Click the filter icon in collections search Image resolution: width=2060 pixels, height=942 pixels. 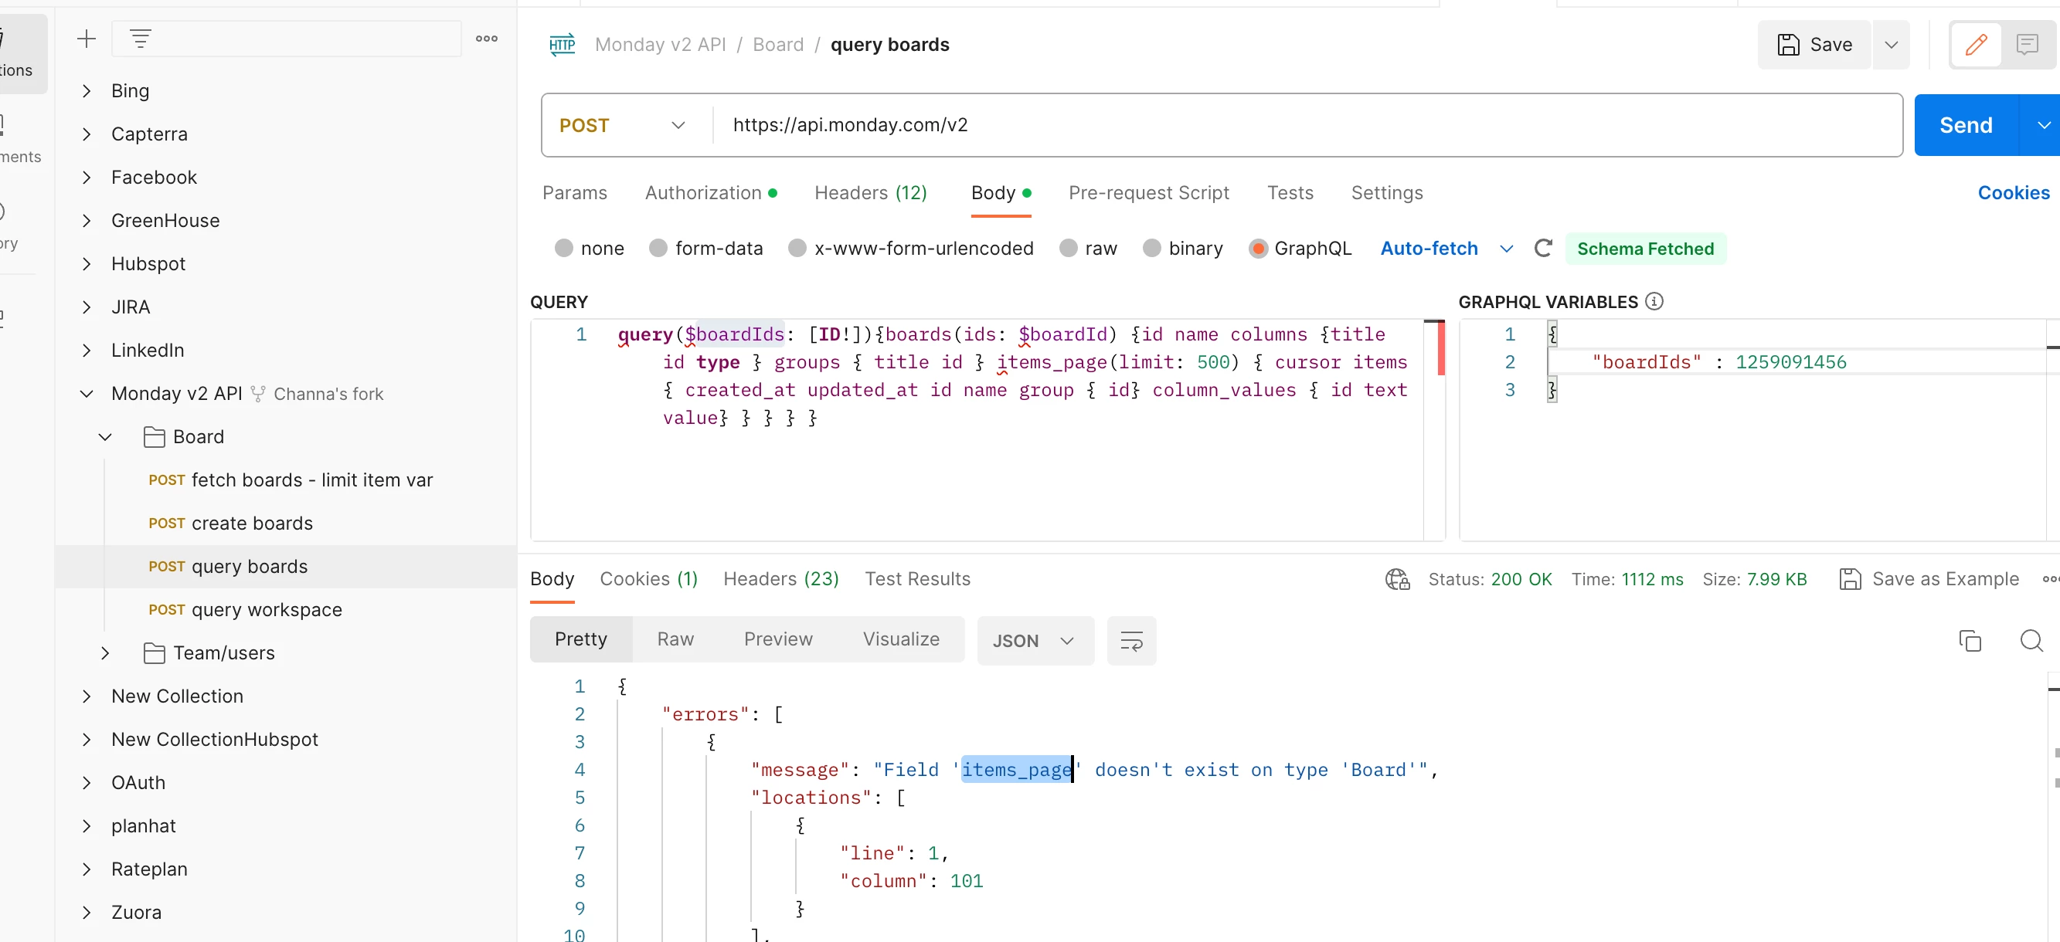coord(141,39)
